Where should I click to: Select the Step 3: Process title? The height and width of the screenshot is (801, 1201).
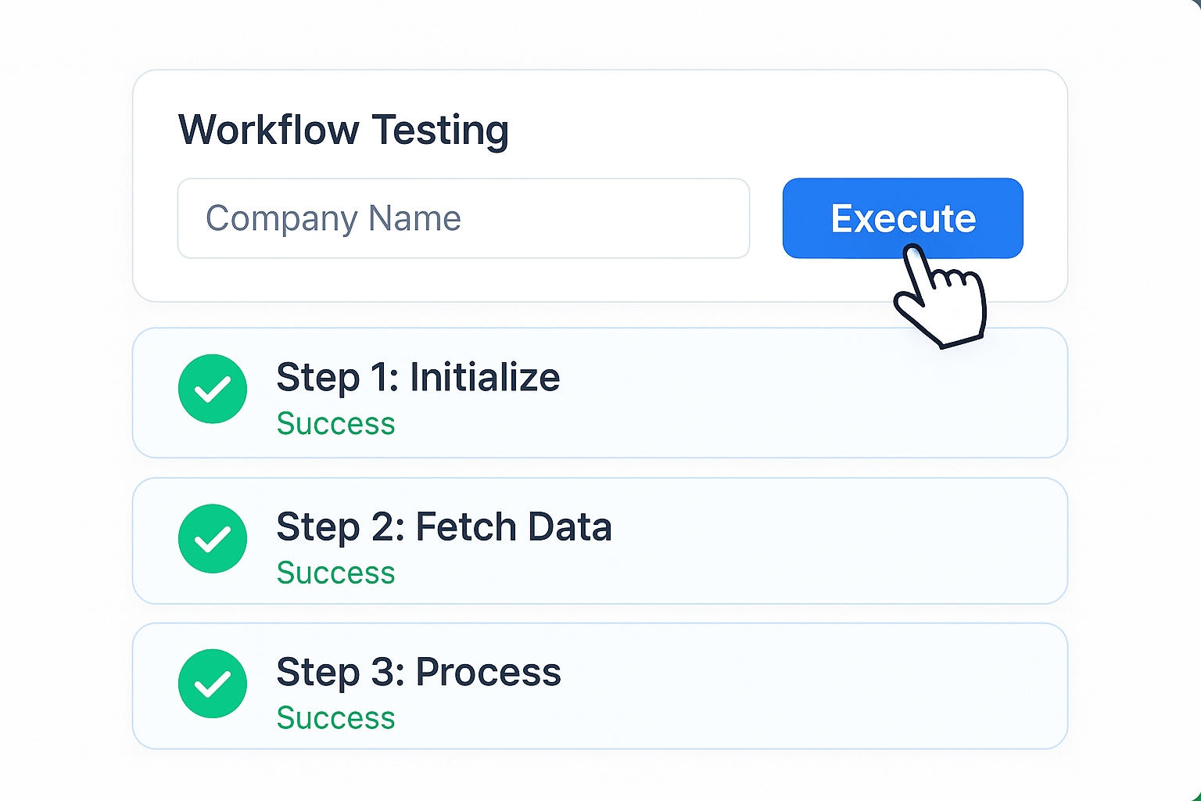[x=418, y=672]
